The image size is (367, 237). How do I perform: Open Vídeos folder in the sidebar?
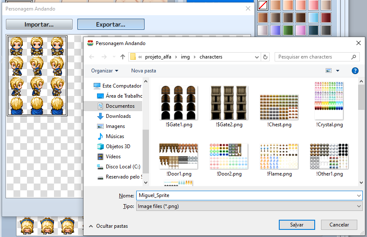point(109,157)
